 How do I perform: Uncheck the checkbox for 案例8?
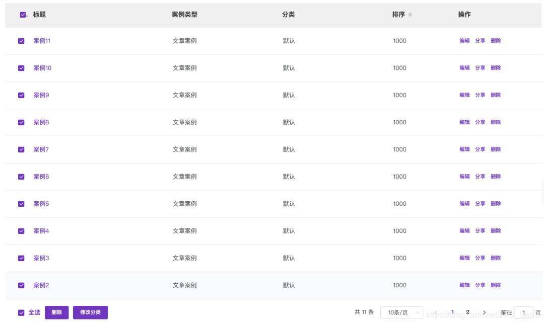(x=21, y=122)
